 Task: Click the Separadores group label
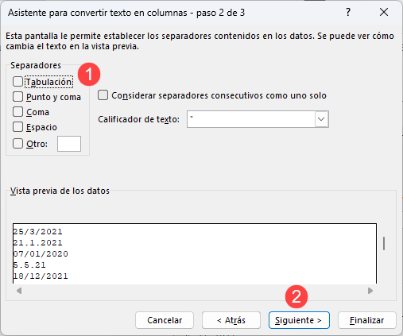pos(36,65)
